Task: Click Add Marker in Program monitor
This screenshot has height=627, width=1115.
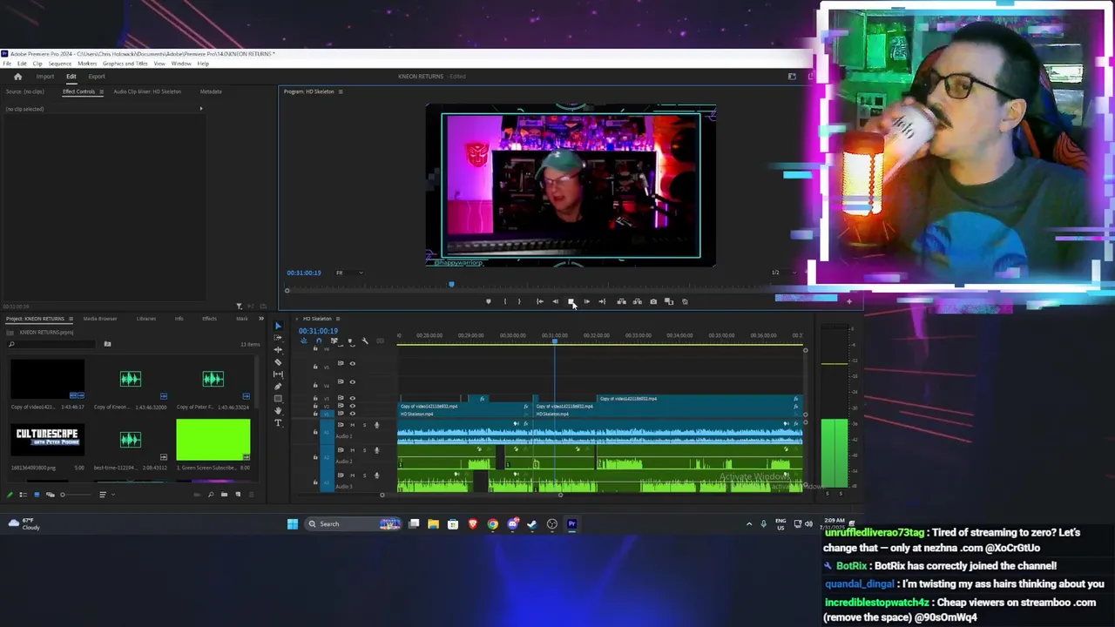Action: point(488,301)
